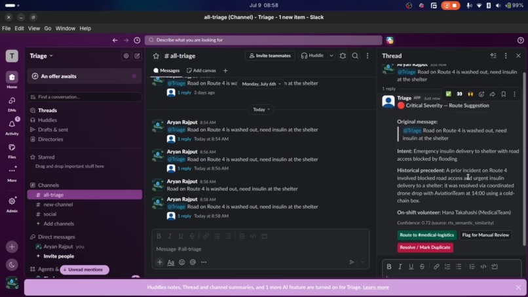Focus the Message #all-triage input field

coord(260,249)
